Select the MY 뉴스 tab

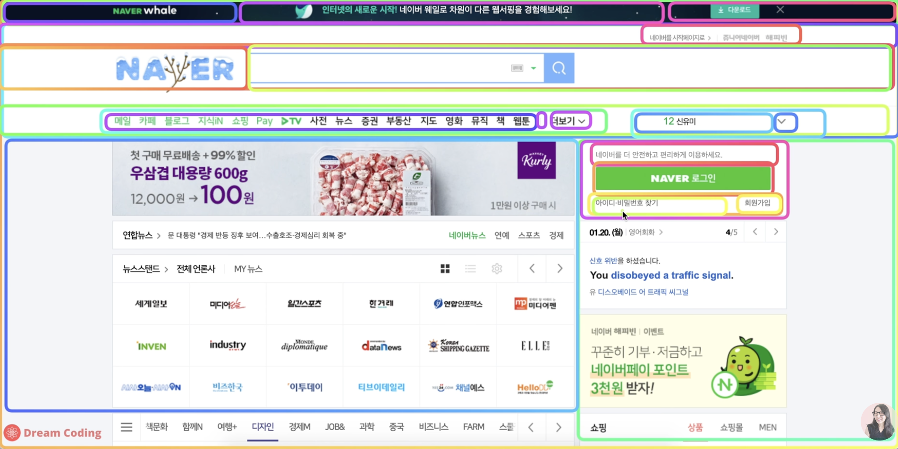(248, 269)
